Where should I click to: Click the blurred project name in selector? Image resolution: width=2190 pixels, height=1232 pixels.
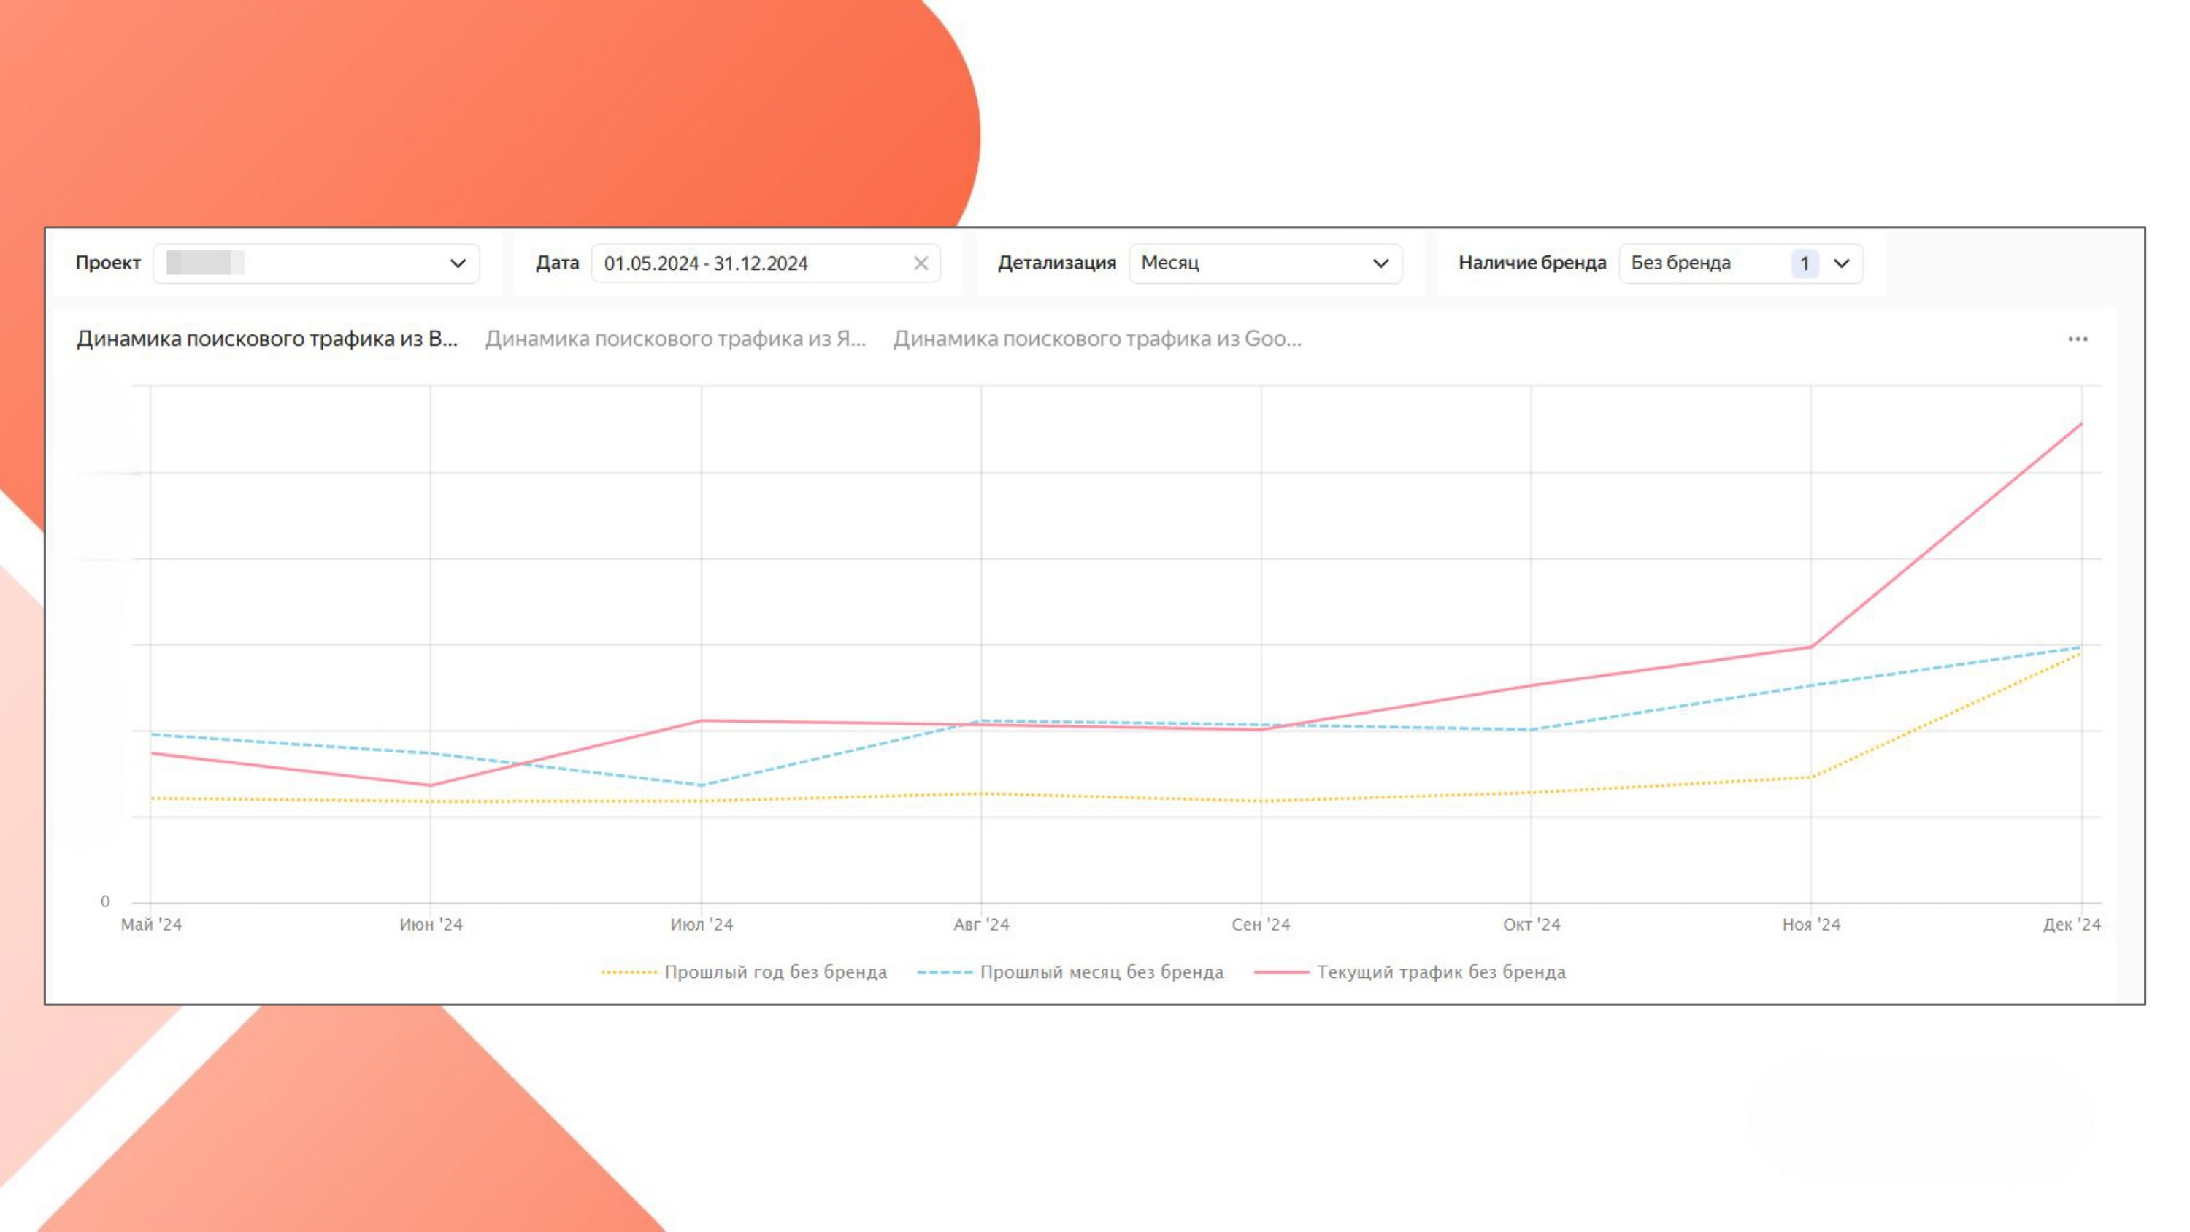(x=205, y=263)
